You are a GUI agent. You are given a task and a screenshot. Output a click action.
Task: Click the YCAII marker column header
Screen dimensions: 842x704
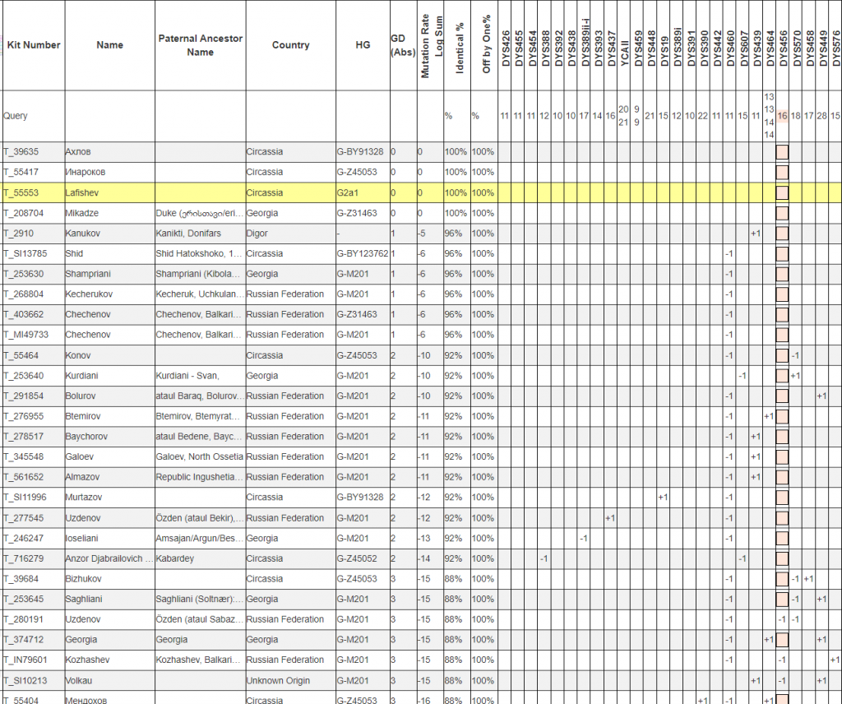click(625, 53)
